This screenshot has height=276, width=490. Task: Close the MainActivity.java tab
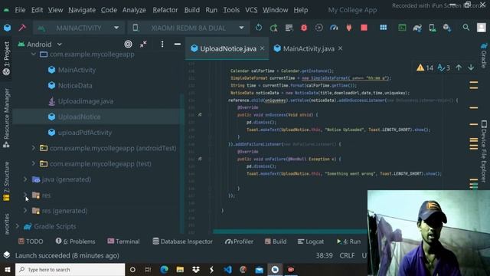tap(340, 48)
